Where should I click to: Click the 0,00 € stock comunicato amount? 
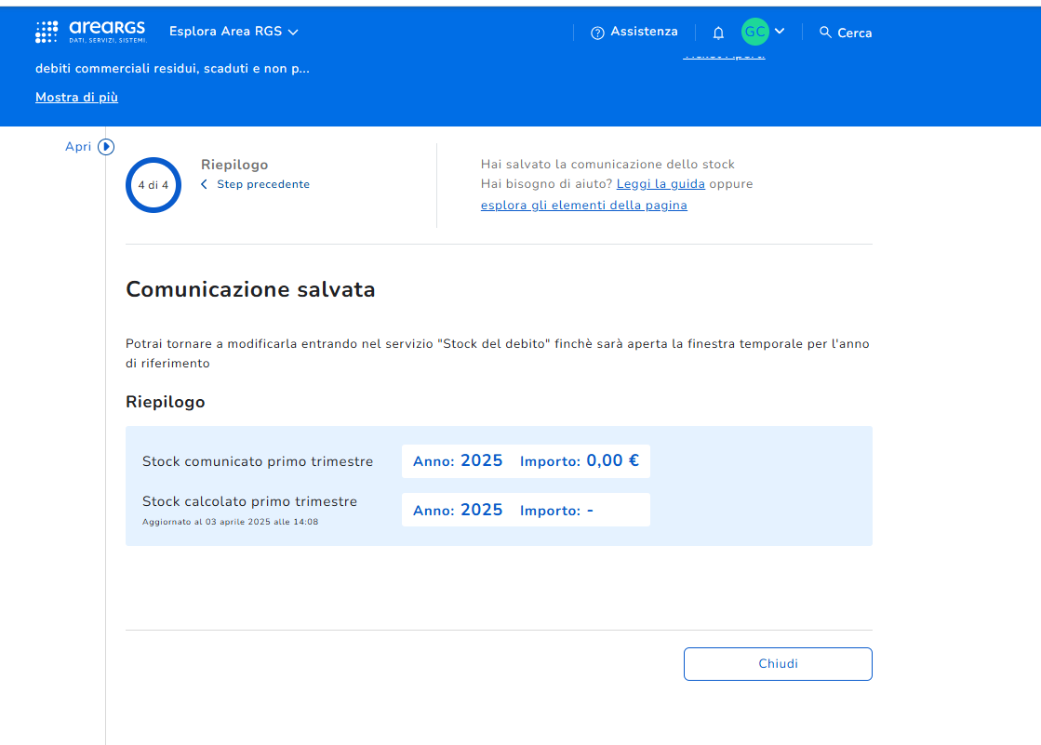pos(612,460)
